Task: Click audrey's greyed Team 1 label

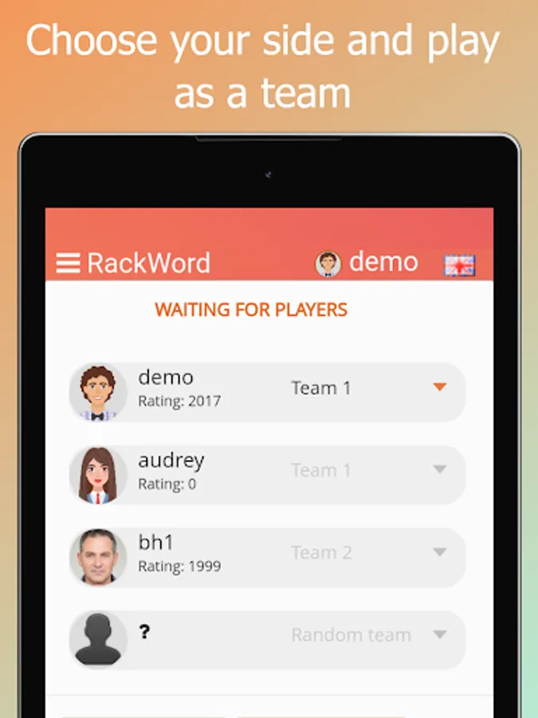Action: pyautogui.click(x=321, y=470)
